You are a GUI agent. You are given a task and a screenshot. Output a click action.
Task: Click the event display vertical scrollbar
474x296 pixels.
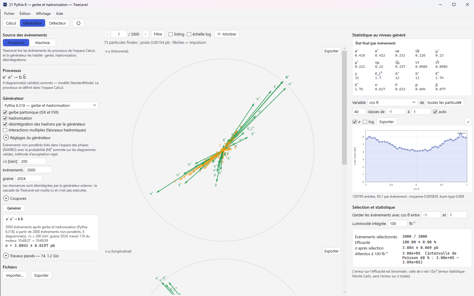point(344,108)
